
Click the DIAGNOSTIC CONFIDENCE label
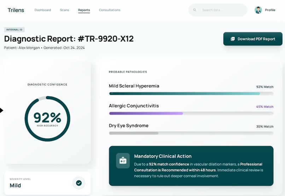point(47,84)
